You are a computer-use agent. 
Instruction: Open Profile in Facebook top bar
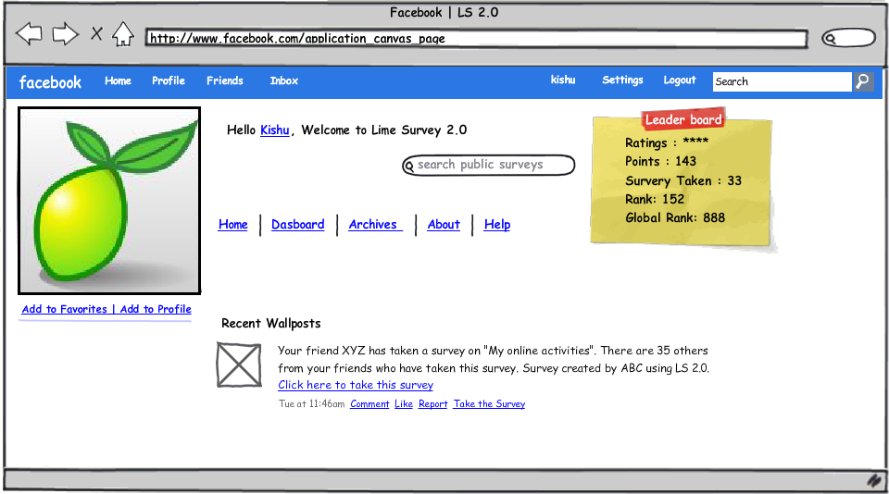click(x=169, y=81)
